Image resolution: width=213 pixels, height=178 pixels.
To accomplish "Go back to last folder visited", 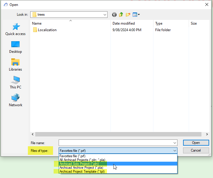I will point(114,15).
